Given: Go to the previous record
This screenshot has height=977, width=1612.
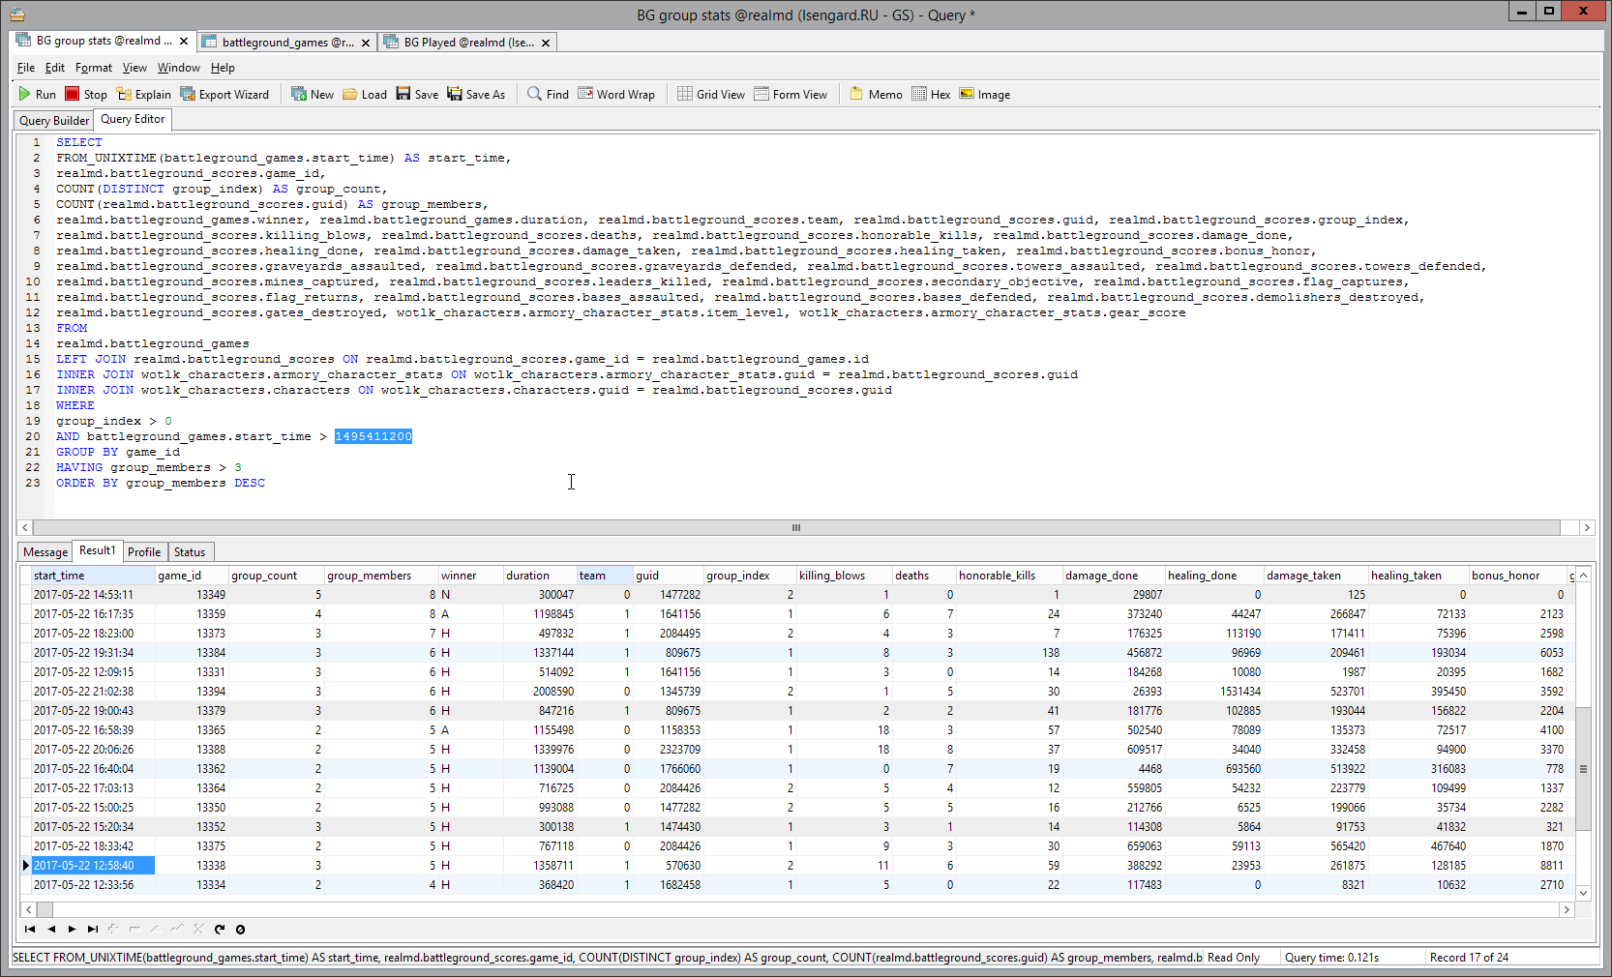Looking at the screenshot, I should [51, 929].
